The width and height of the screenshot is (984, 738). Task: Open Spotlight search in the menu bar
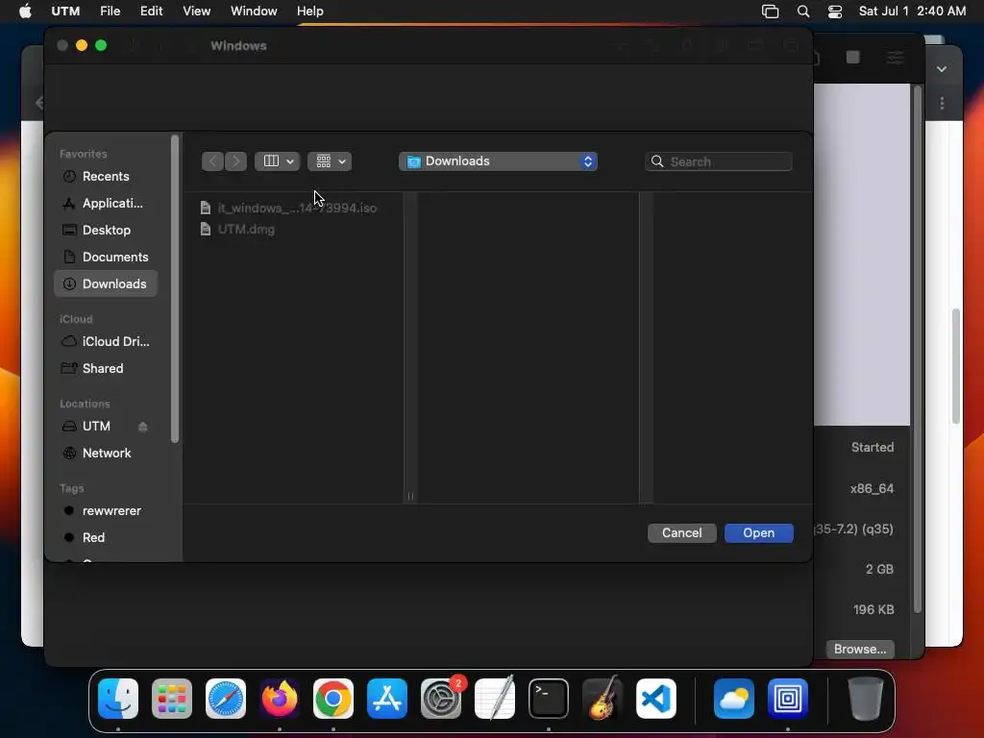click(x=803, y=12)
